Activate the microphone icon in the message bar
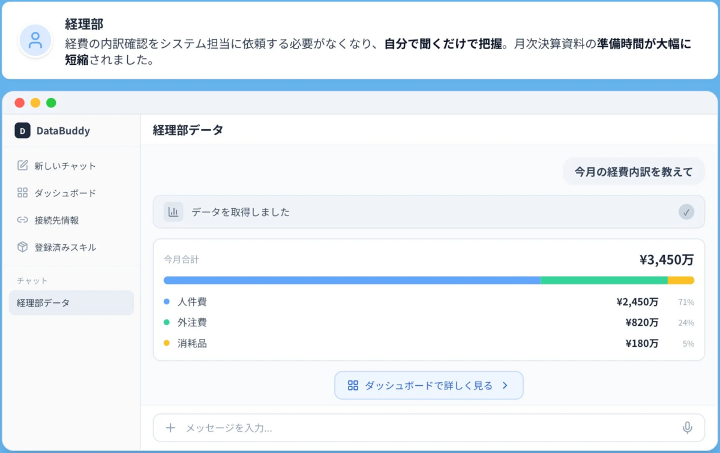Screen dimensions: 720x453 (x=686, y=428)
